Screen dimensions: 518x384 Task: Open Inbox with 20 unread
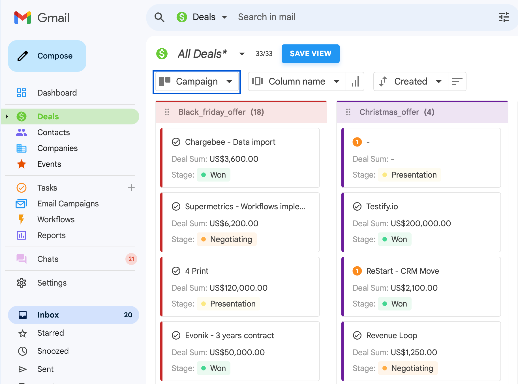[x=74, y=315]
